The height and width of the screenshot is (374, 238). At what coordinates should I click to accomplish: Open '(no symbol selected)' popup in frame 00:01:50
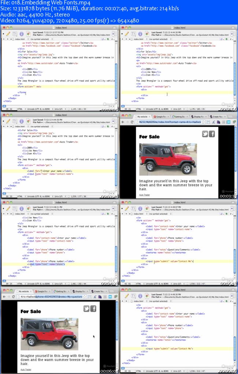point(159,39)
